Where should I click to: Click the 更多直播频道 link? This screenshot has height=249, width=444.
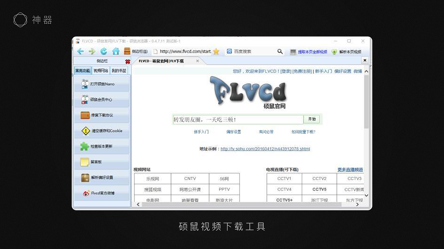click(350, 169)
